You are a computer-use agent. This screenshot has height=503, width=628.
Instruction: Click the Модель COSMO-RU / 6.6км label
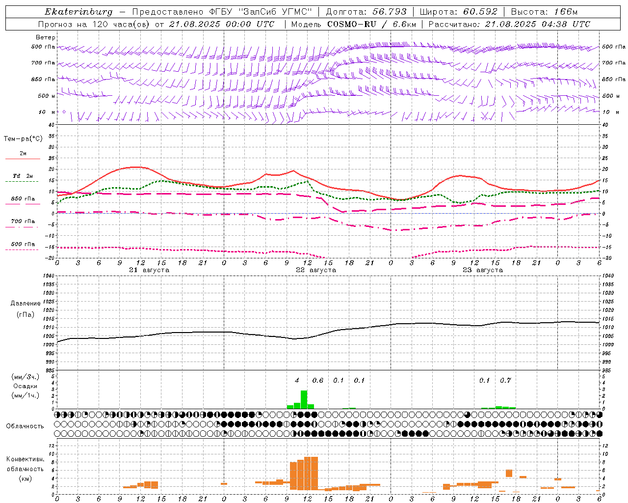click(x=354, y=24)
